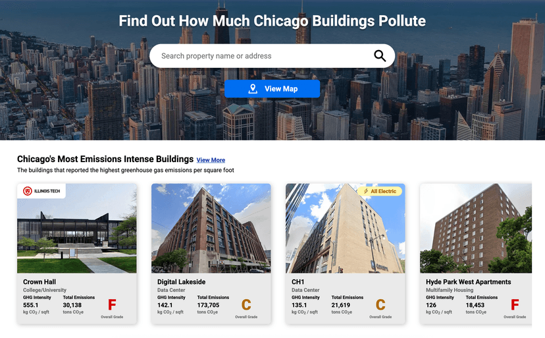Click Hyde Park West Apartments' F grade

point(515,304)
